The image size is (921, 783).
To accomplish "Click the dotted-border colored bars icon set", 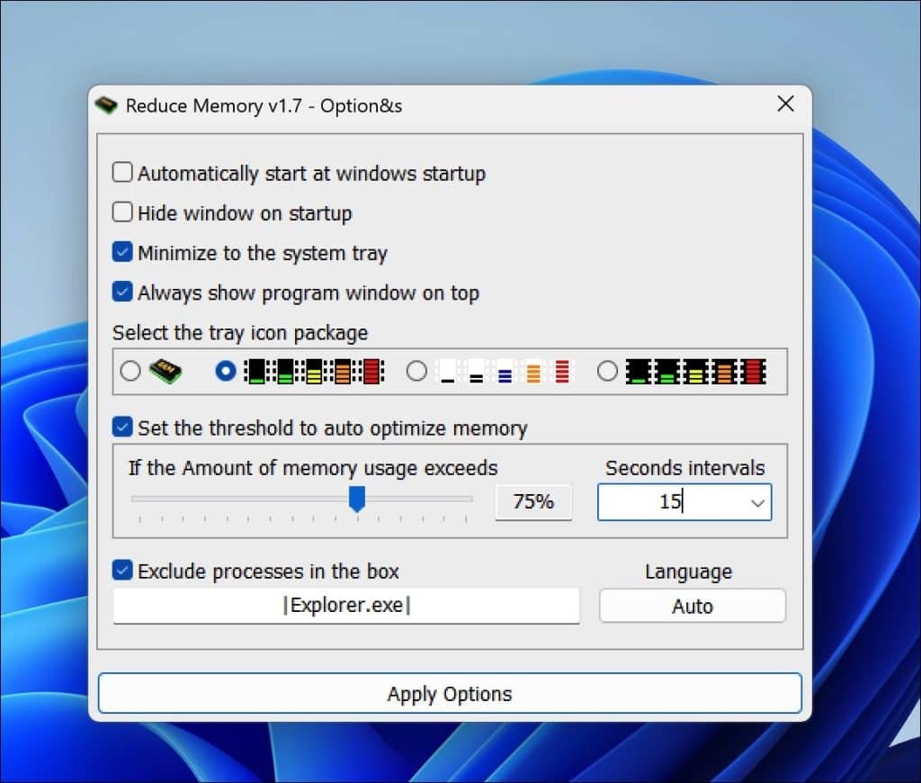I will click(x=314, y=372).
